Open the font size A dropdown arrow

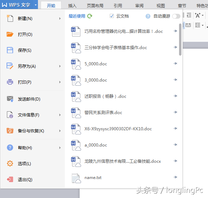202,15
